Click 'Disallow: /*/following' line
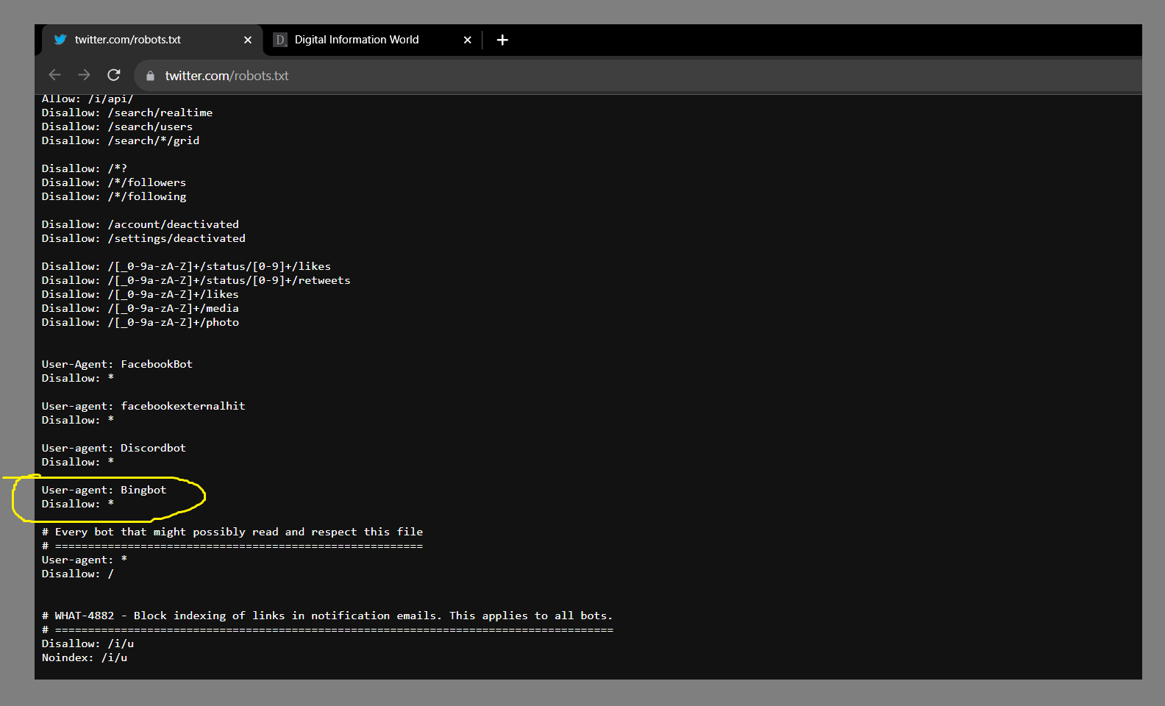Viewport: 1165px width, 706px height. click(x=114, y=196)
